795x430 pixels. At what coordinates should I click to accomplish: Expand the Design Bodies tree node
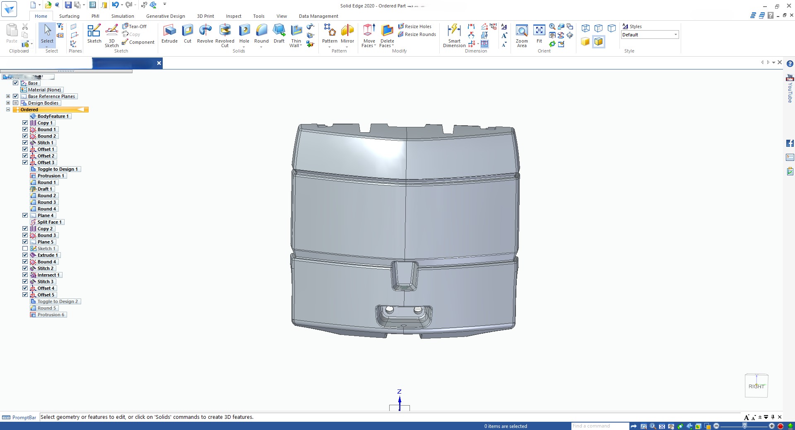(x=8, y=103)
